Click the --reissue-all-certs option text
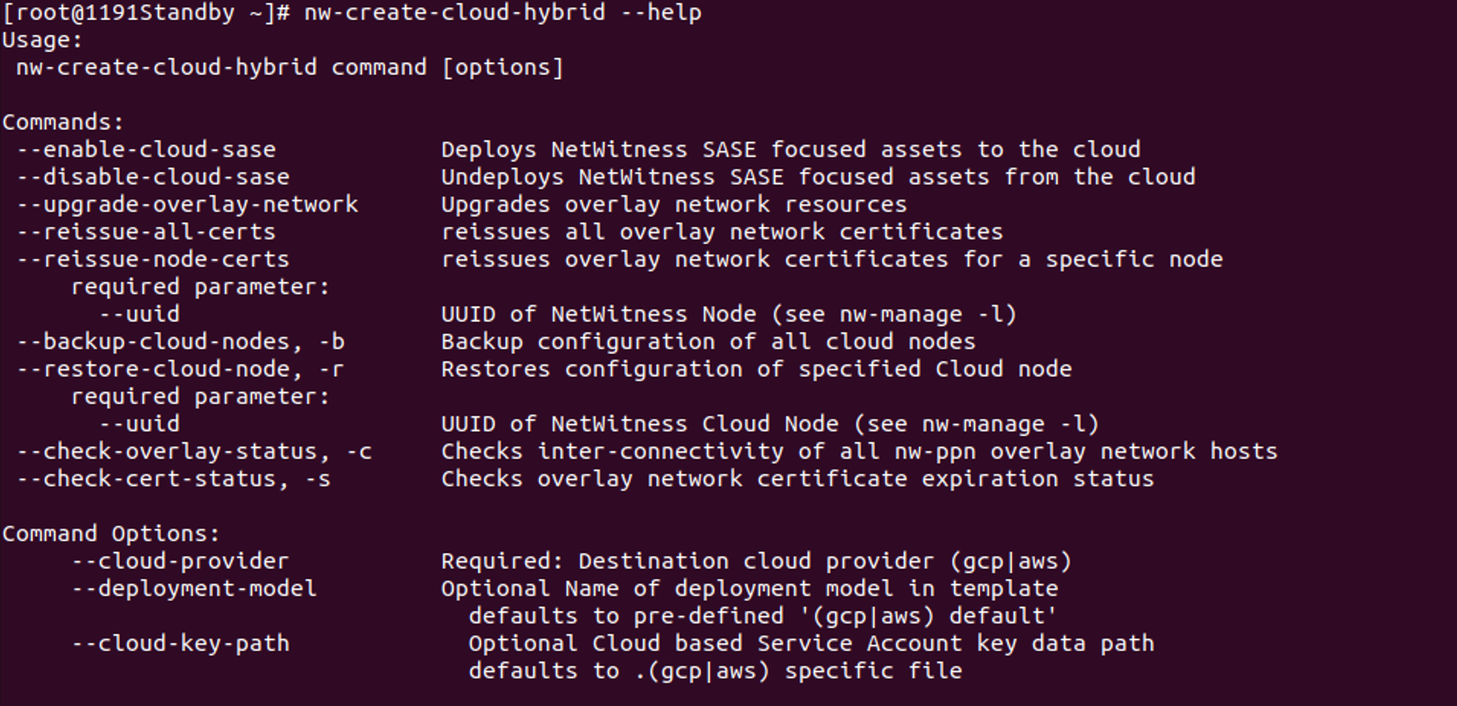Screen dimensions: 1457x706 (146, 232)
